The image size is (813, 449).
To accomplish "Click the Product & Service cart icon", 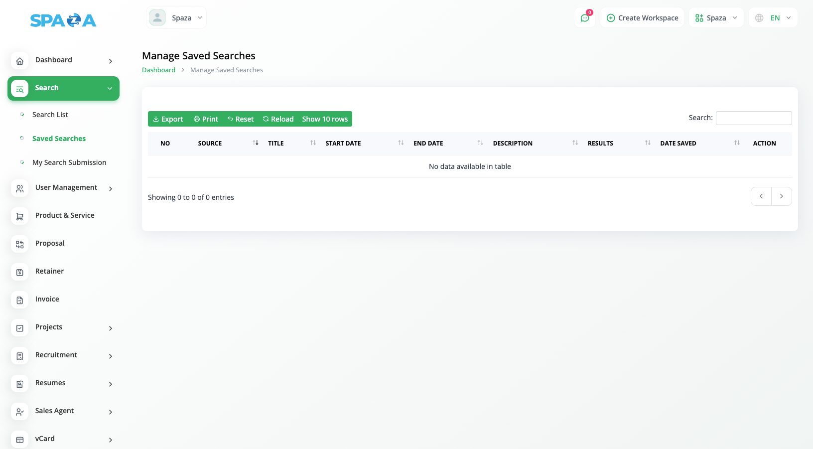I will pyautogui.click(x=20, y=216).
